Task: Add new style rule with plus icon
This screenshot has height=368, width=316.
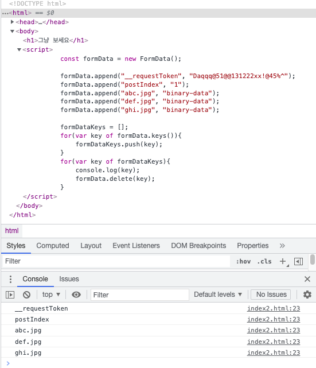Action: click(x=283, y=261)
